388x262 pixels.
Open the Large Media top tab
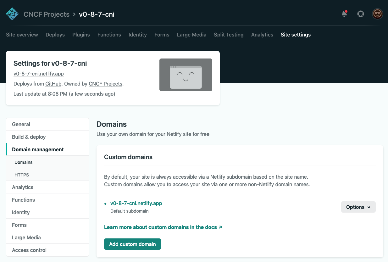click(192, 35)
